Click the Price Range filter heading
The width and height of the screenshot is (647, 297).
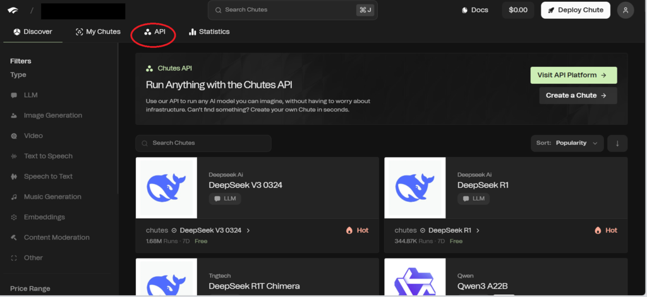(x=30, y=289)
